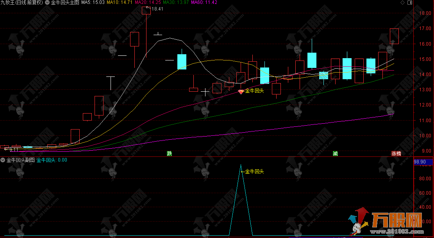Viewport: 434px width, 238px height.
Task: Open the indicator dropdown beside 金牛回头主图
Action: coord(47,2)
